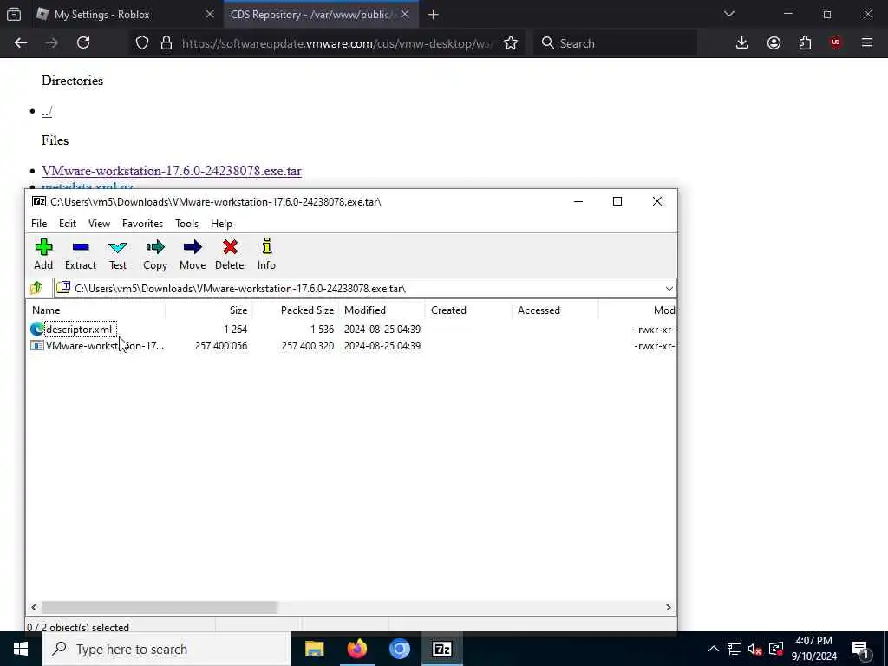Open the archive Info icon

(x=267, y=254)
